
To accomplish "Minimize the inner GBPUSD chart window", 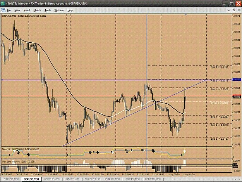I will (x=229, y=10).
